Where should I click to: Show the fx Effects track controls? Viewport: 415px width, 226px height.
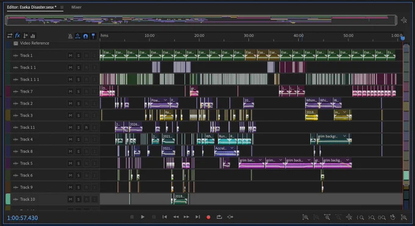point(18,36)
